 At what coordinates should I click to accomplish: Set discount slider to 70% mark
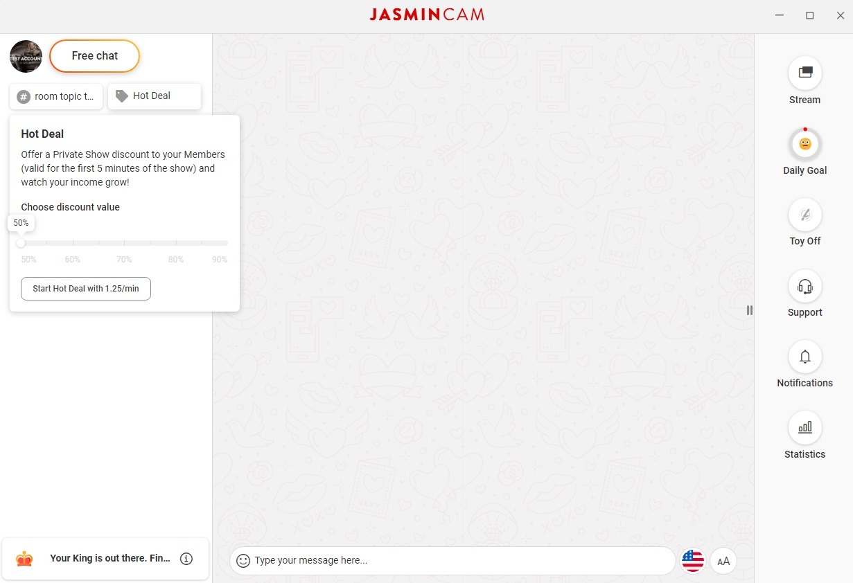(x=124, y=243)
